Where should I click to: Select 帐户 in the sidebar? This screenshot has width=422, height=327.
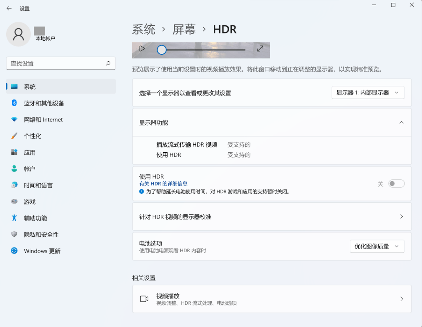(x=61, y=169)
